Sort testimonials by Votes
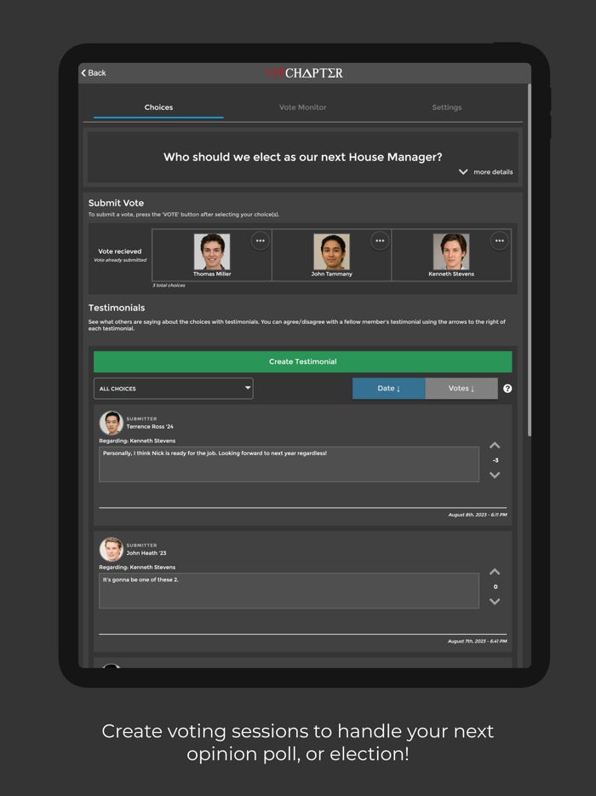Screen dimensions: 596x796 click(x=461, y=389)
